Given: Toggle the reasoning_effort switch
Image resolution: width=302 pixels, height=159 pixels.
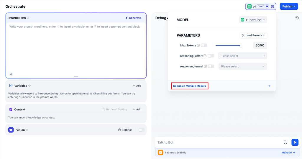Looking at the screenshot, I should pyautogui.click(x=211, y=56).
